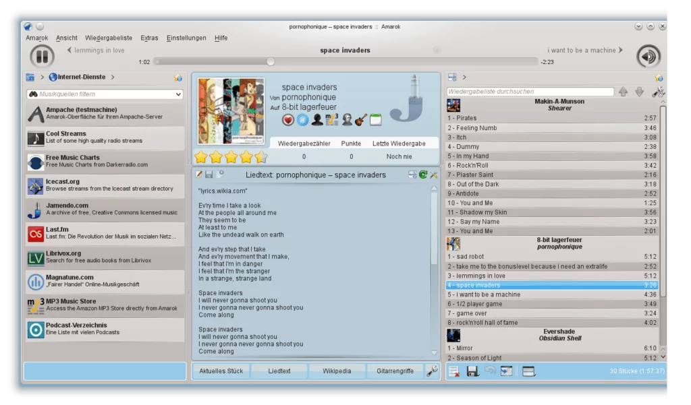This screenshot has height=405, width=691.
Task: Open the Free Music Charts service
Action: pyautogui.click(x=105, y=161)
